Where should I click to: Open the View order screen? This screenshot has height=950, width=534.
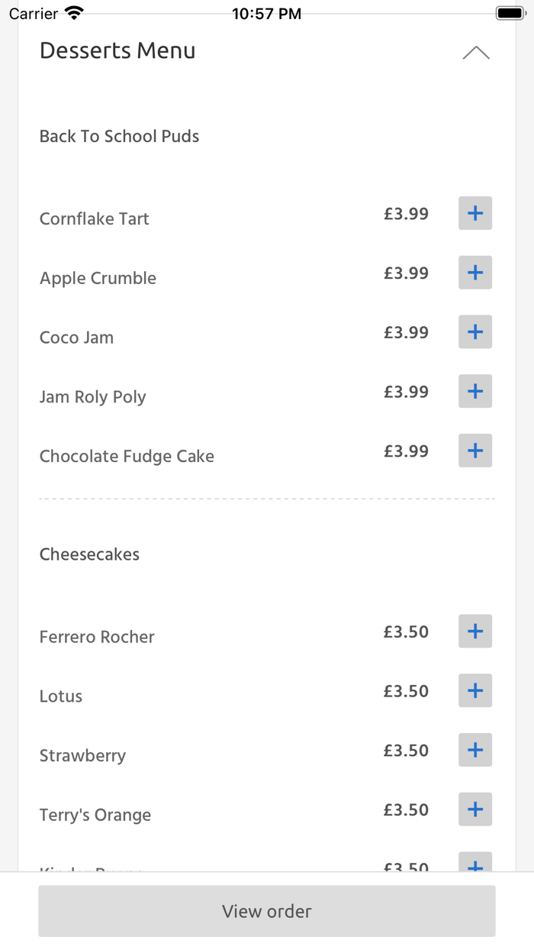point(266,911)
